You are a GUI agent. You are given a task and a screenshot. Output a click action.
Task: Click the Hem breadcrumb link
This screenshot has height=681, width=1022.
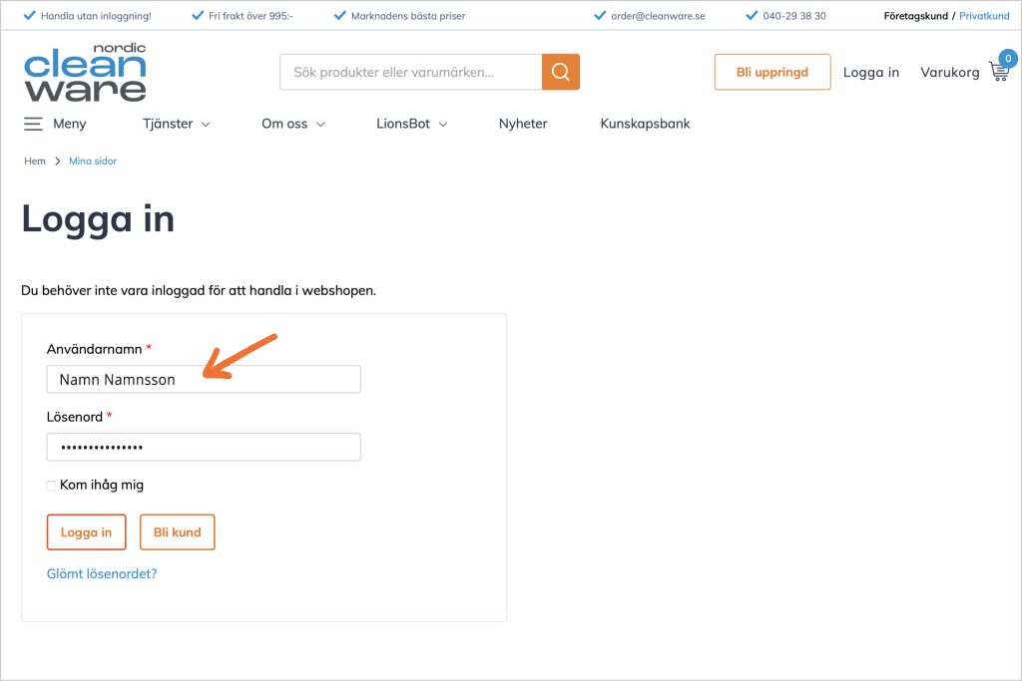pyautogui.click(x=35, y=161)
